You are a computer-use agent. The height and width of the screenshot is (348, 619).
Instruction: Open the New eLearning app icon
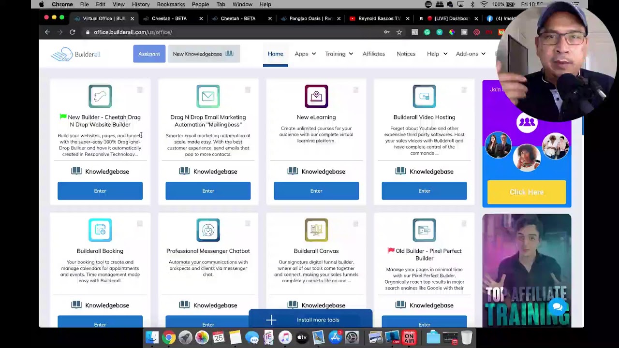point(316,96)
